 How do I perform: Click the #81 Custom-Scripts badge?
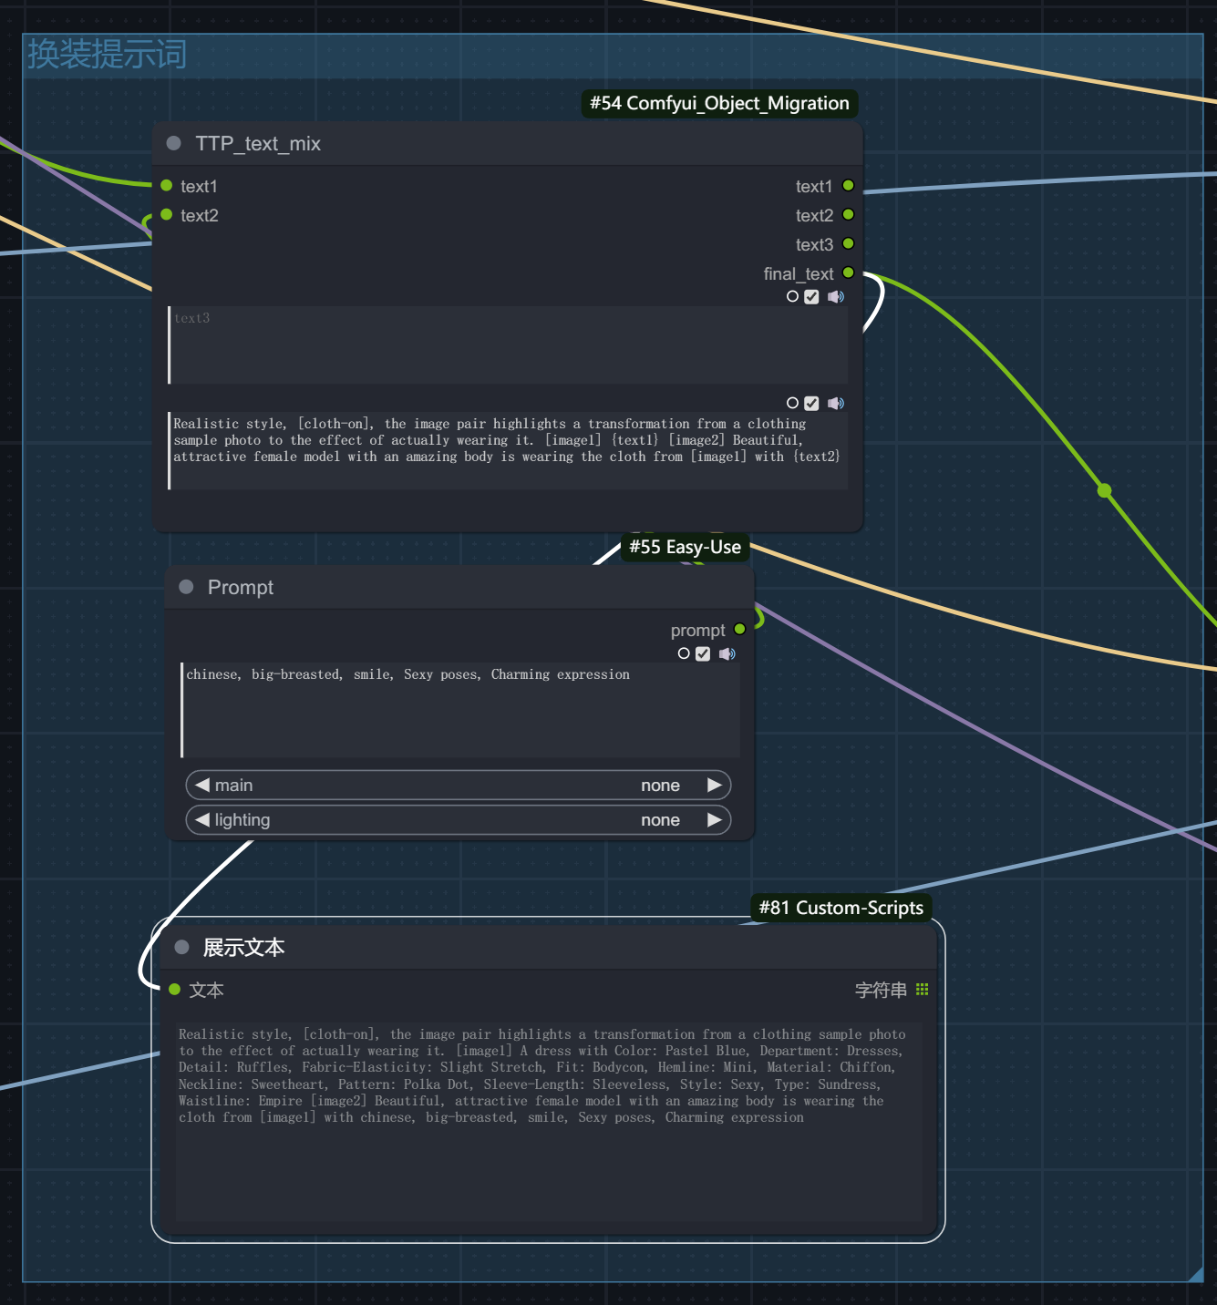(x=841, y=908)
